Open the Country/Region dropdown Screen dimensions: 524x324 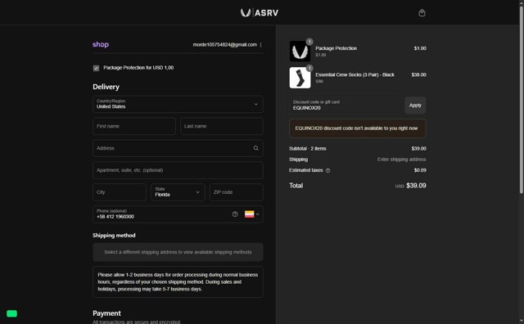[178, 104]
